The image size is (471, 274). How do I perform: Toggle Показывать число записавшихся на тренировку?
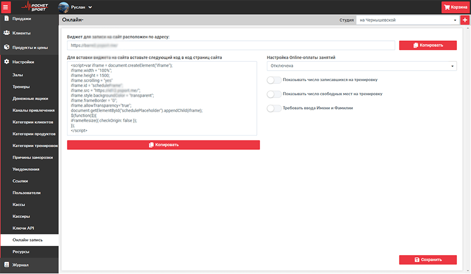click(x=274, y=80)
